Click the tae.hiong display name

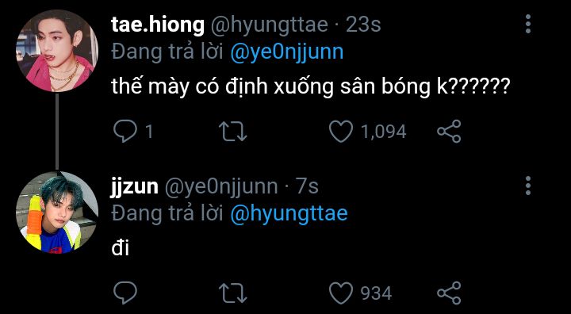pos(158,25)
